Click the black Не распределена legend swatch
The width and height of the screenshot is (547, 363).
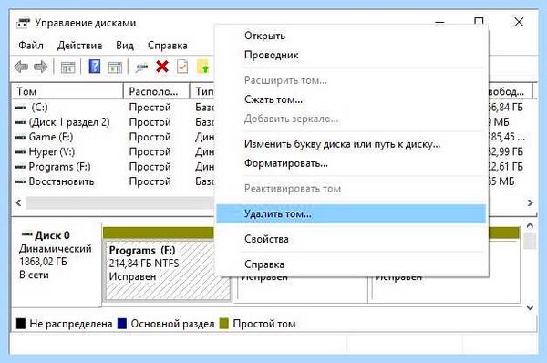click(x=21, y=324)
